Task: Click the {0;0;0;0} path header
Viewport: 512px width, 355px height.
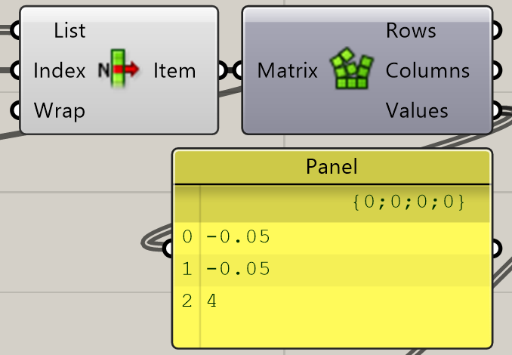Action: [409, 202]
